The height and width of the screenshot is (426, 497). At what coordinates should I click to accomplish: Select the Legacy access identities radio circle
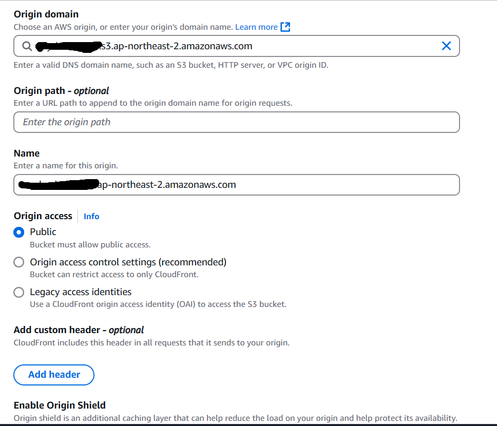tap(18, 292)
